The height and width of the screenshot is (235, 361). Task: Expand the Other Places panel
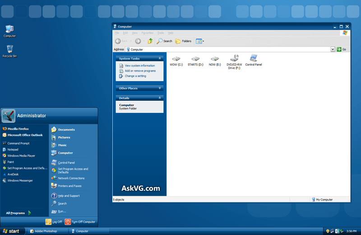point(160,88)
